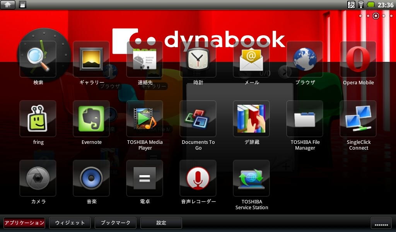Launch the fring app
The image size is (396, 232).
(38, 119)
